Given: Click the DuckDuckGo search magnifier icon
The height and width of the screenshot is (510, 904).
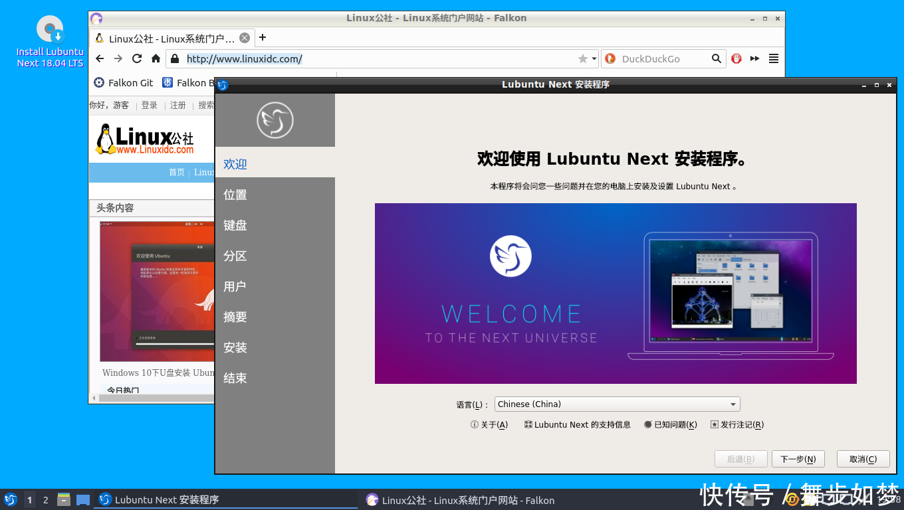Looking at the screenshot, I should click(717, 58).
